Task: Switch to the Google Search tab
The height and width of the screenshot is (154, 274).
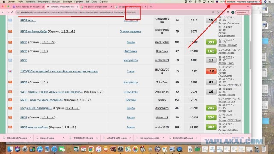Action: 96,7
